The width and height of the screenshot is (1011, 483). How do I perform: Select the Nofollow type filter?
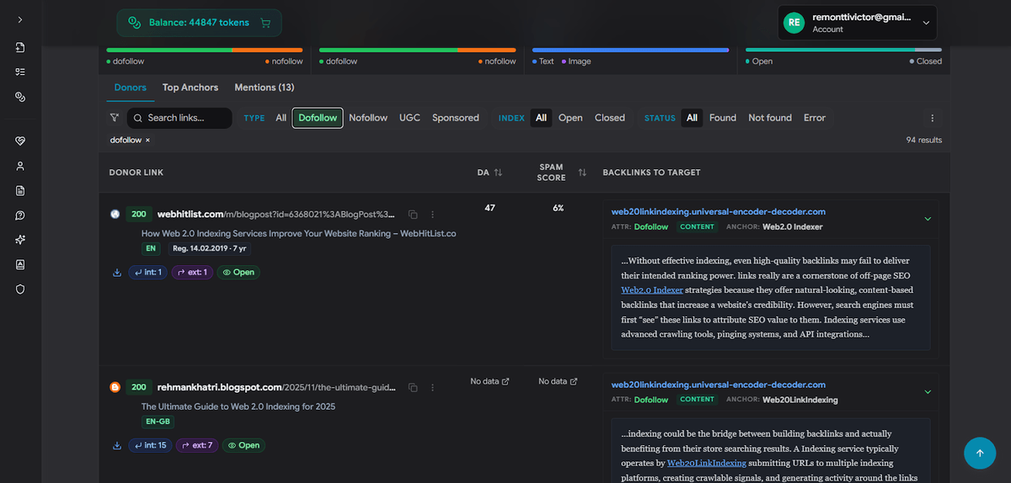coord(368,118)
